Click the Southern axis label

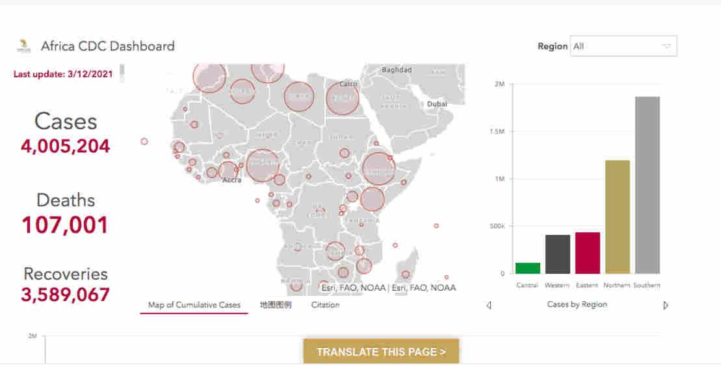point(646,285)
